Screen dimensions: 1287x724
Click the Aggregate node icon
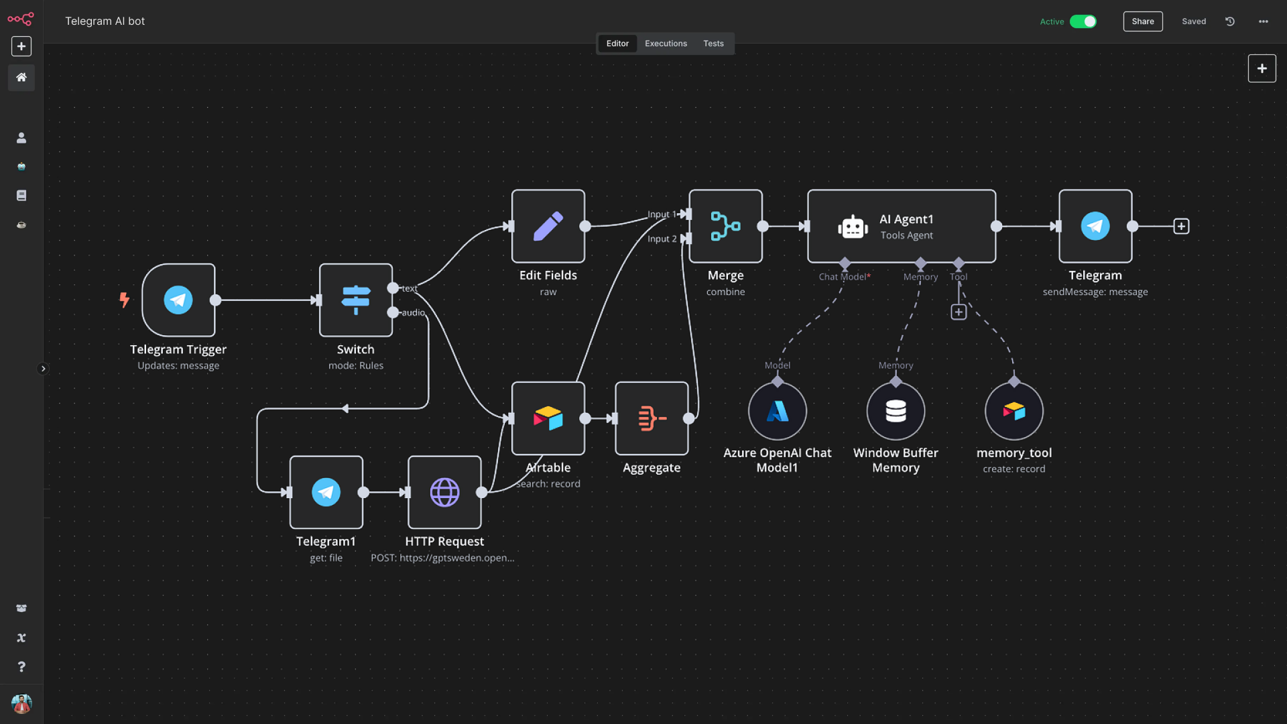[x=652, y=418]
